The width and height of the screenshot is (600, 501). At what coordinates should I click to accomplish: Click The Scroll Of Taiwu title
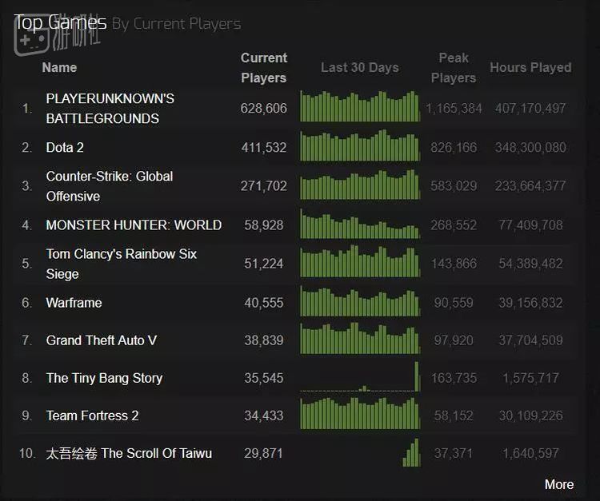(x=129, y=454)
